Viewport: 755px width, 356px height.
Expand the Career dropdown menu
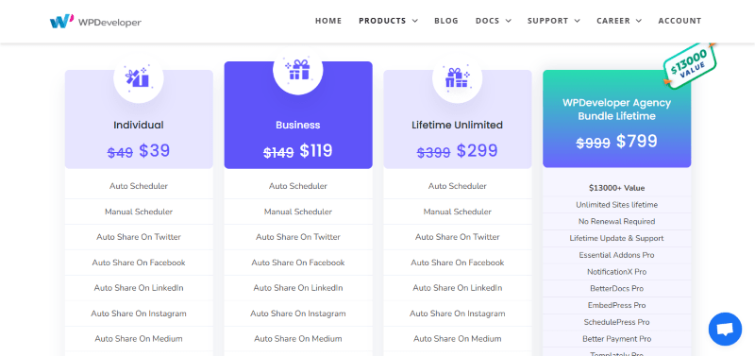(619, 21)
